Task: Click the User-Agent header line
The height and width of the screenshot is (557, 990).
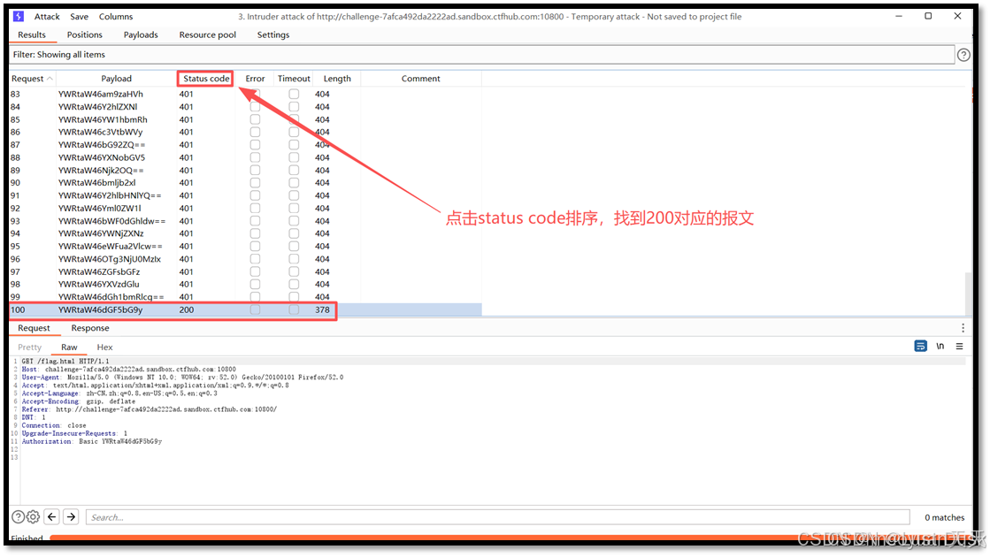Action: point(182,378)
